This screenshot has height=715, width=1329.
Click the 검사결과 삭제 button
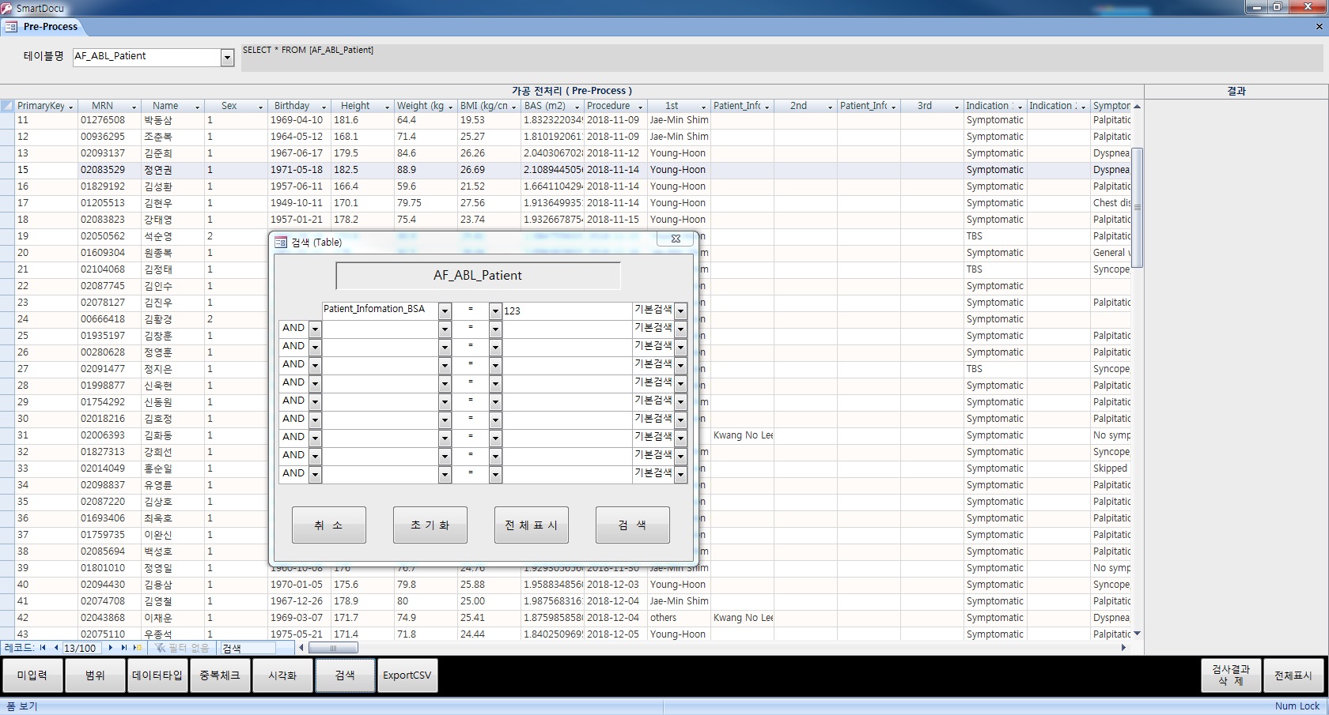point(1230,675)
